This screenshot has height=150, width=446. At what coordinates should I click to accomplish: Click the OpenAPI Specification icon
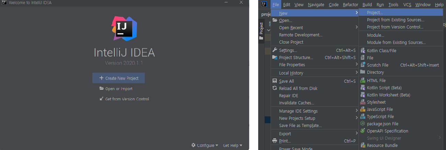pos(363,131)
